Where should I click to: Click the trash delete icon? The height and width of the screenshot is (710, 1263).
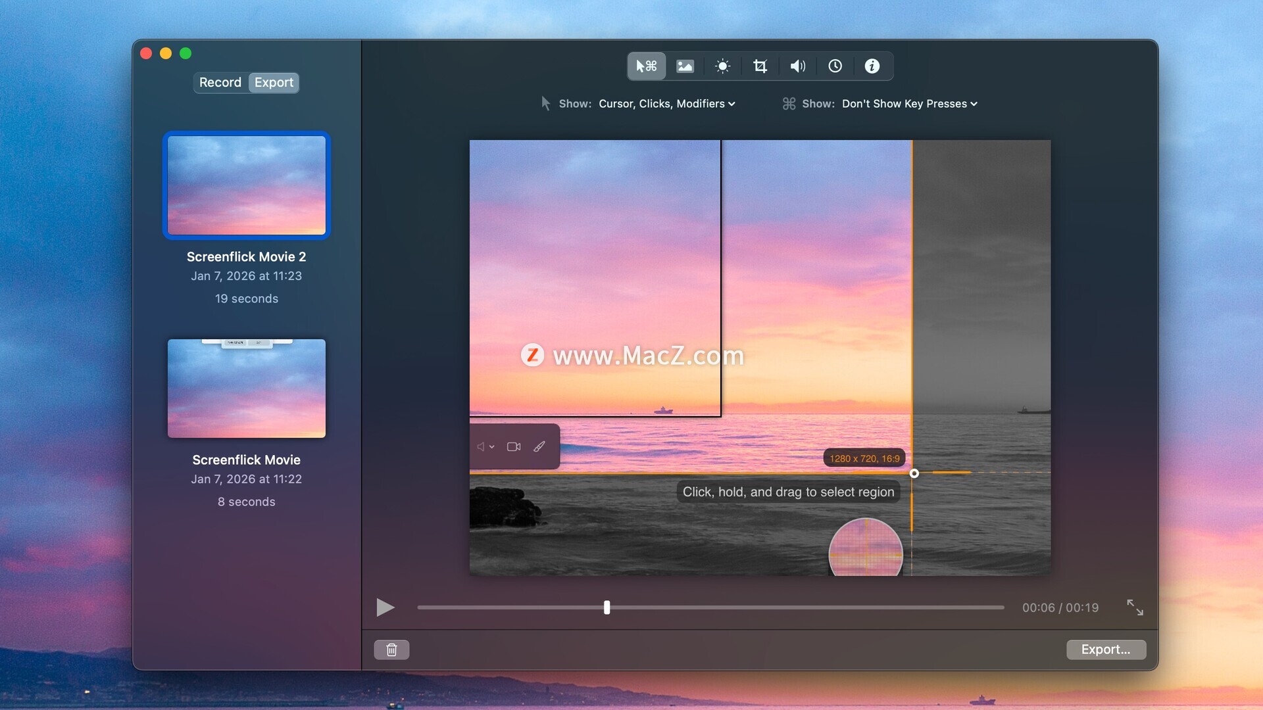click(x=391, y=650)
